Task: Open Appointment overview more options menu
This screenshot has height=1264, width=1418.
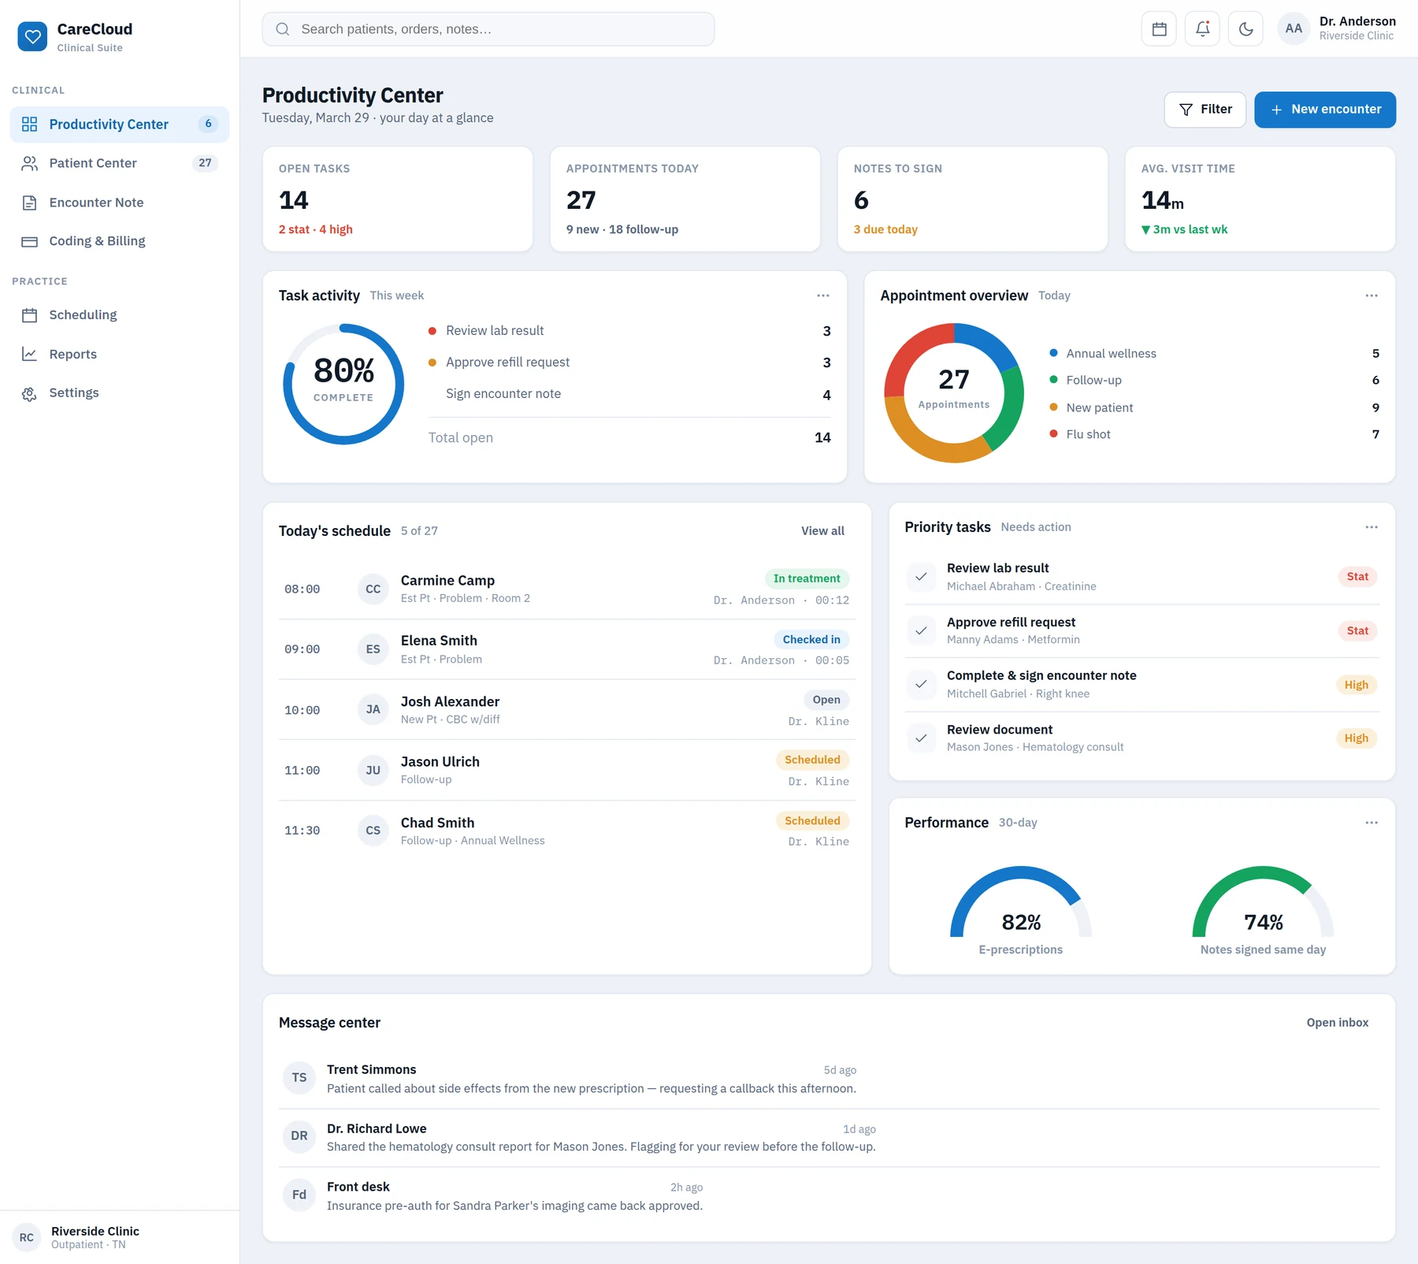Action: pos(1372,296)
